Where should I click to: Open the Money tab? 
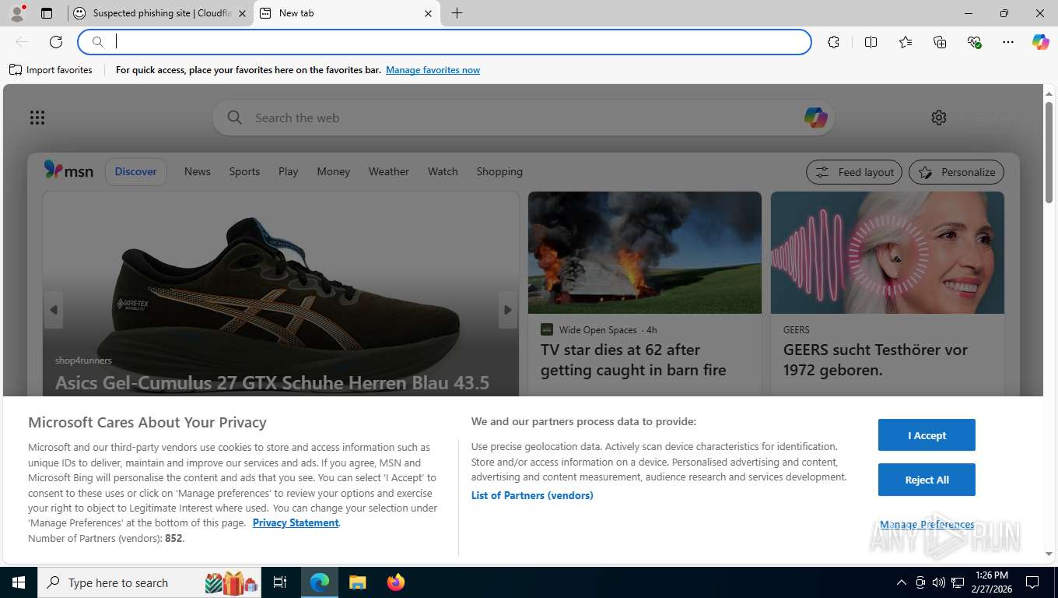(334, 171)
